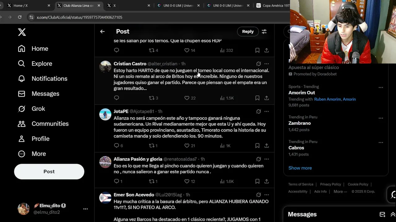
Task: Open Profile from the sidebar
Action: [33, 139]
